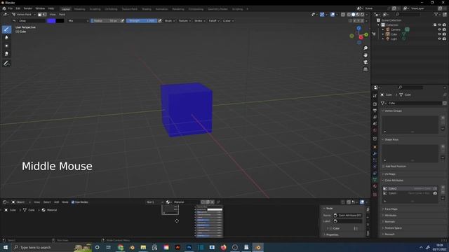Open Slot 1 material slot dropdown

(x=154, y=202)
